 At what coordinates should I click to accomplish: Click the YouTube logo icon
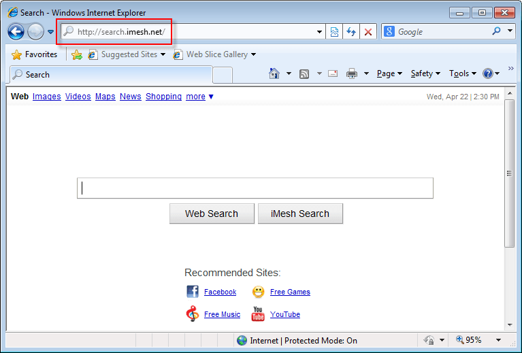[258, 314]
